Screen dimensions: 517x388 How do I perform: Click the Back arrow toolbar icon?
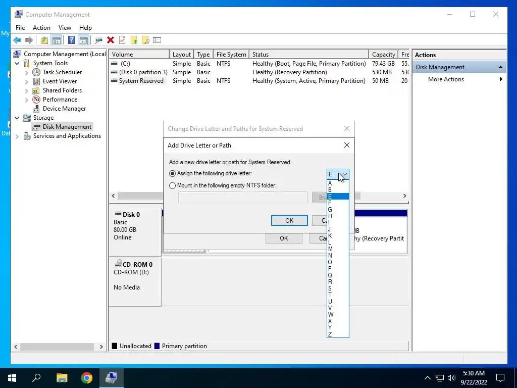click(17, 40)
